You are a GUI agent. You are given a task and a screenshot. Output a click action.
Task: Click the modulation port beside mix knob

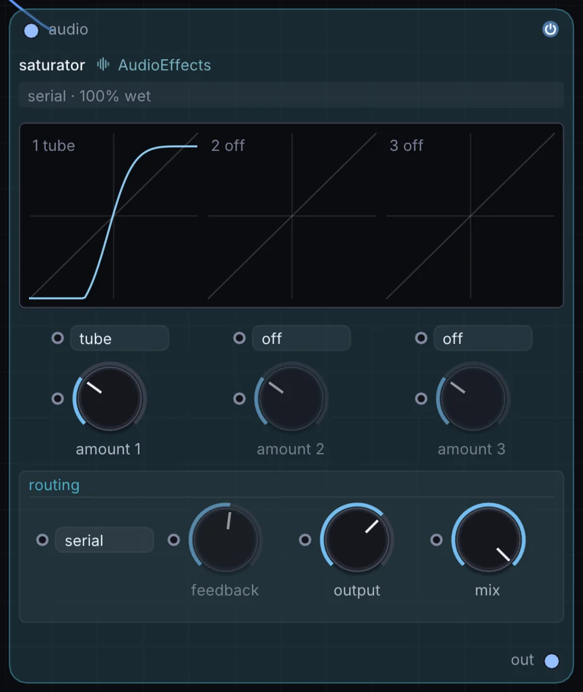pyautogui.click(x=436, y=540)
